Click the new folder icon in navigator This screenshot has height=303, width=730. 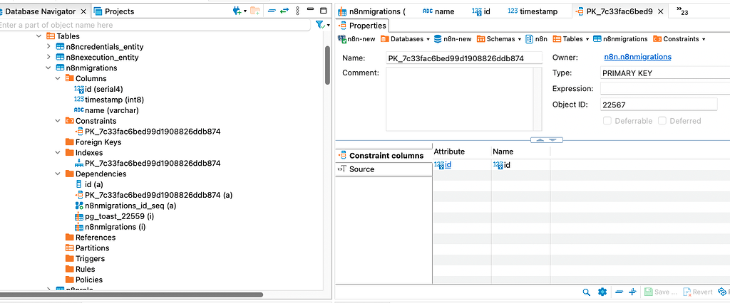click(255, 11)
